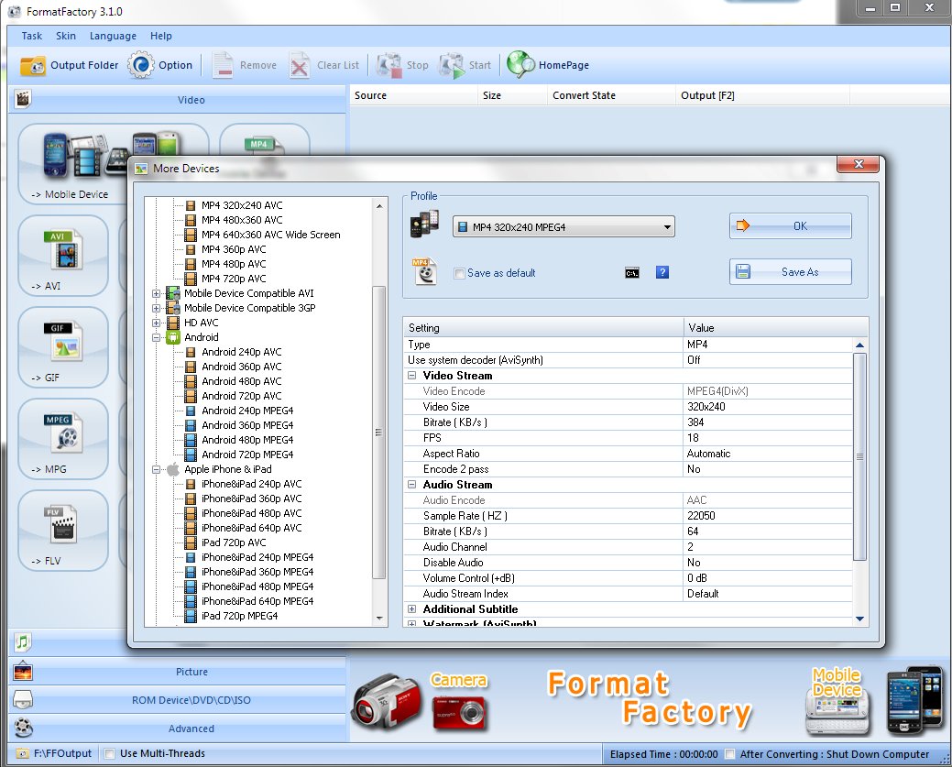Image resolution: width=952 pixels, height=767 pixels.
Task: Click the Convert State column header
Action: (611, 95)
